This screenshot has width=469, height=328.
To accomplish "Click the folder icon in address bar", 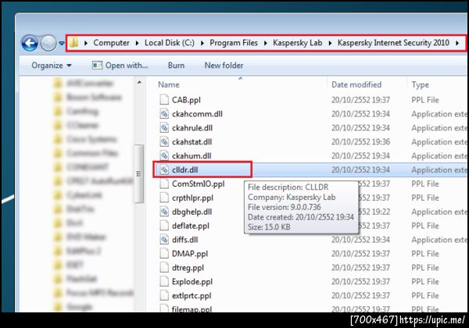I will [73, 42].
